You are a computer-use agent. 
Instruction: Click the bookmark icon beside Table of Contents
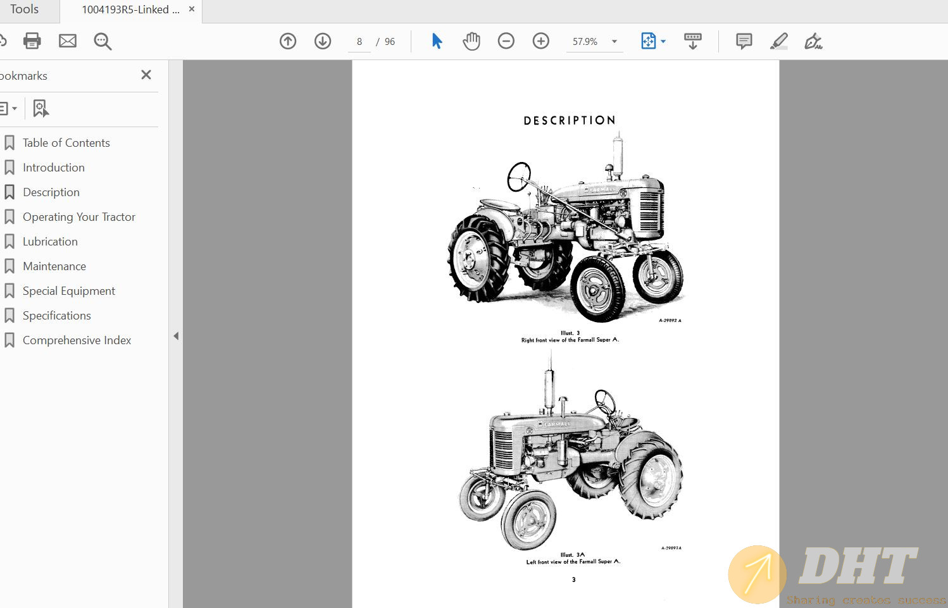pyautogui.click(x=9, y=143)
